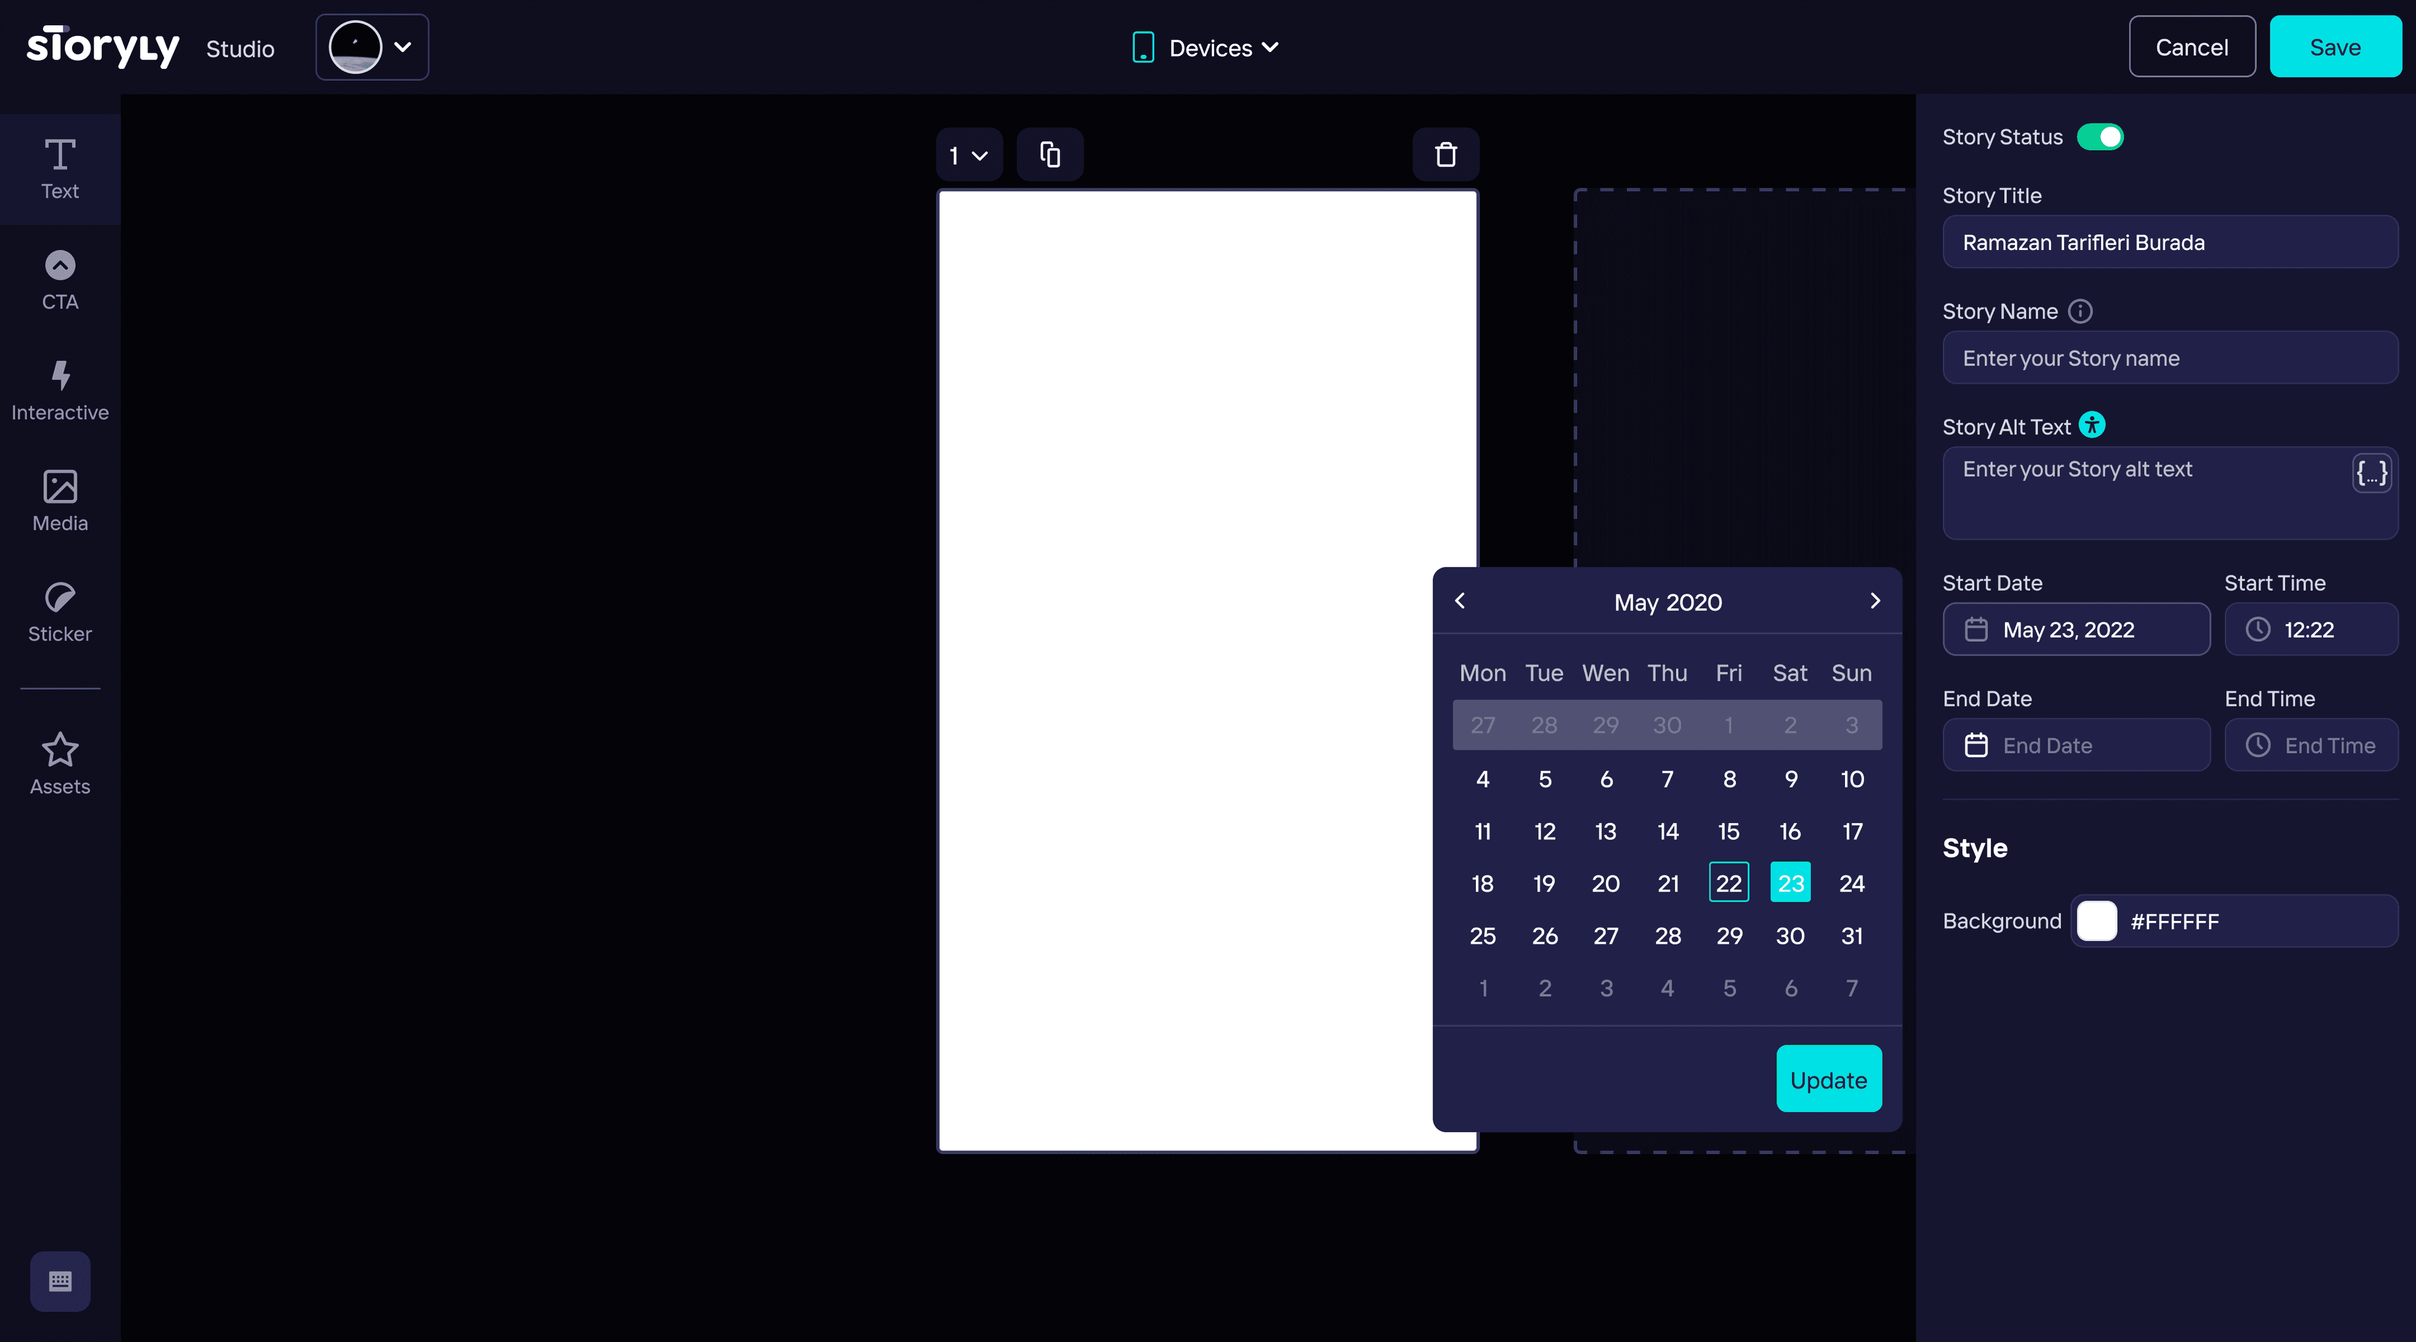This screenshot has width=2416, height=1342.
Task: Select May 16 in the calendar
Action: tap(1790, 831)
